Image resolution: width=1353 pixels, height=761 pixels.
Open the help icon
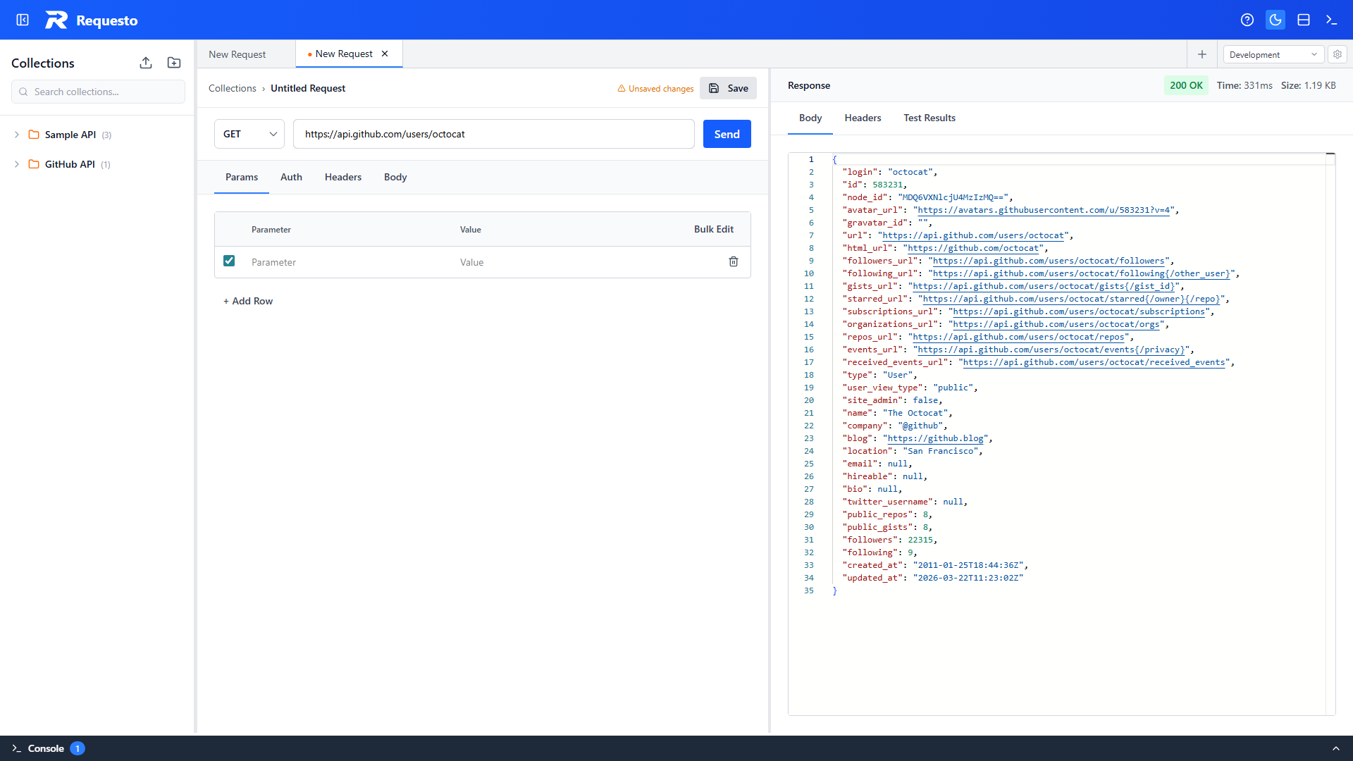tap(1247, 20)
